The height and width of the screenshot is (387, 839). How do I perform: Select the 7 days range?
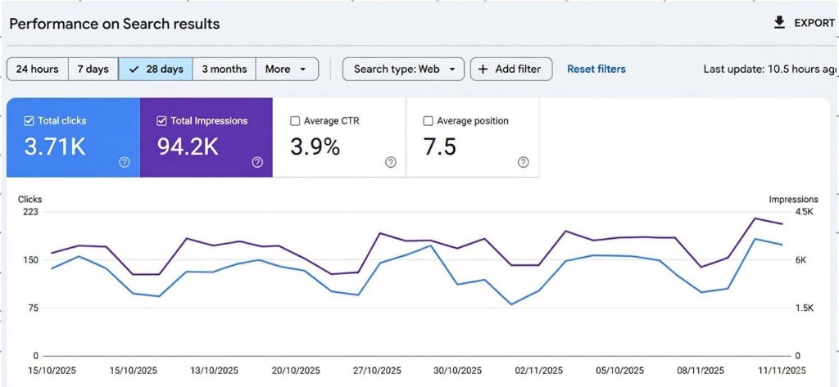pos(93,69)
